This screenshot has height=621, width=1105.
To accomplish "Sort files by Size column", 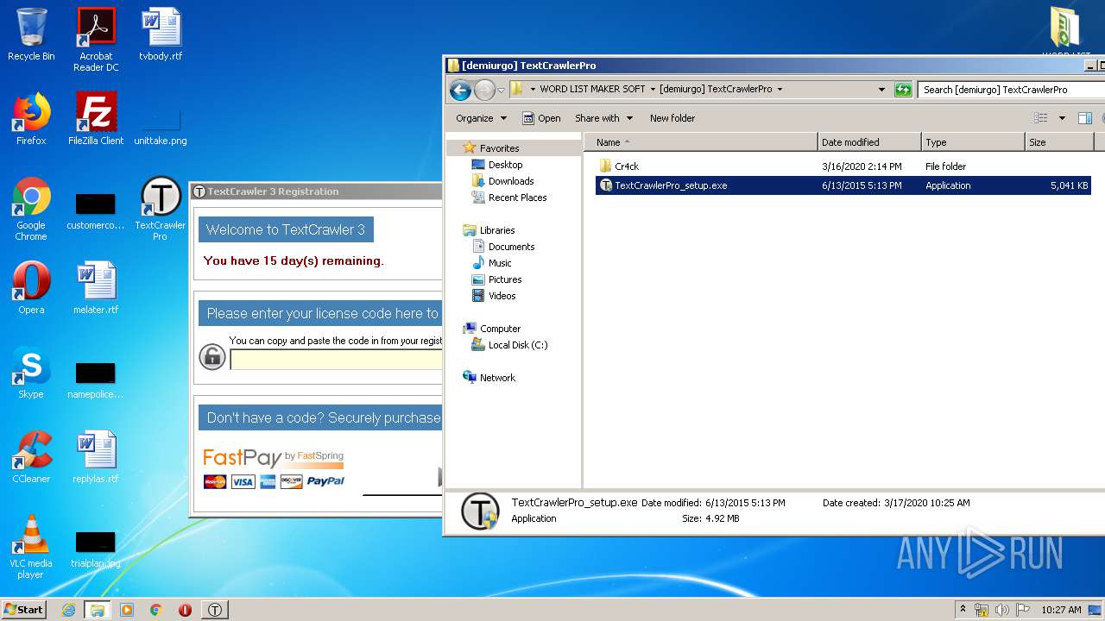I will pos(1059,142).
